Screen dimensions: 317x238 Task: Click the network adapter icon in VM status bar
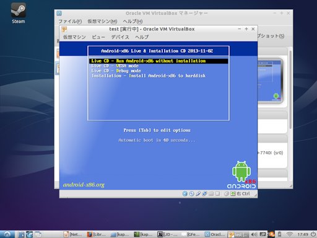pyautogui.click(x=204, y=193)
